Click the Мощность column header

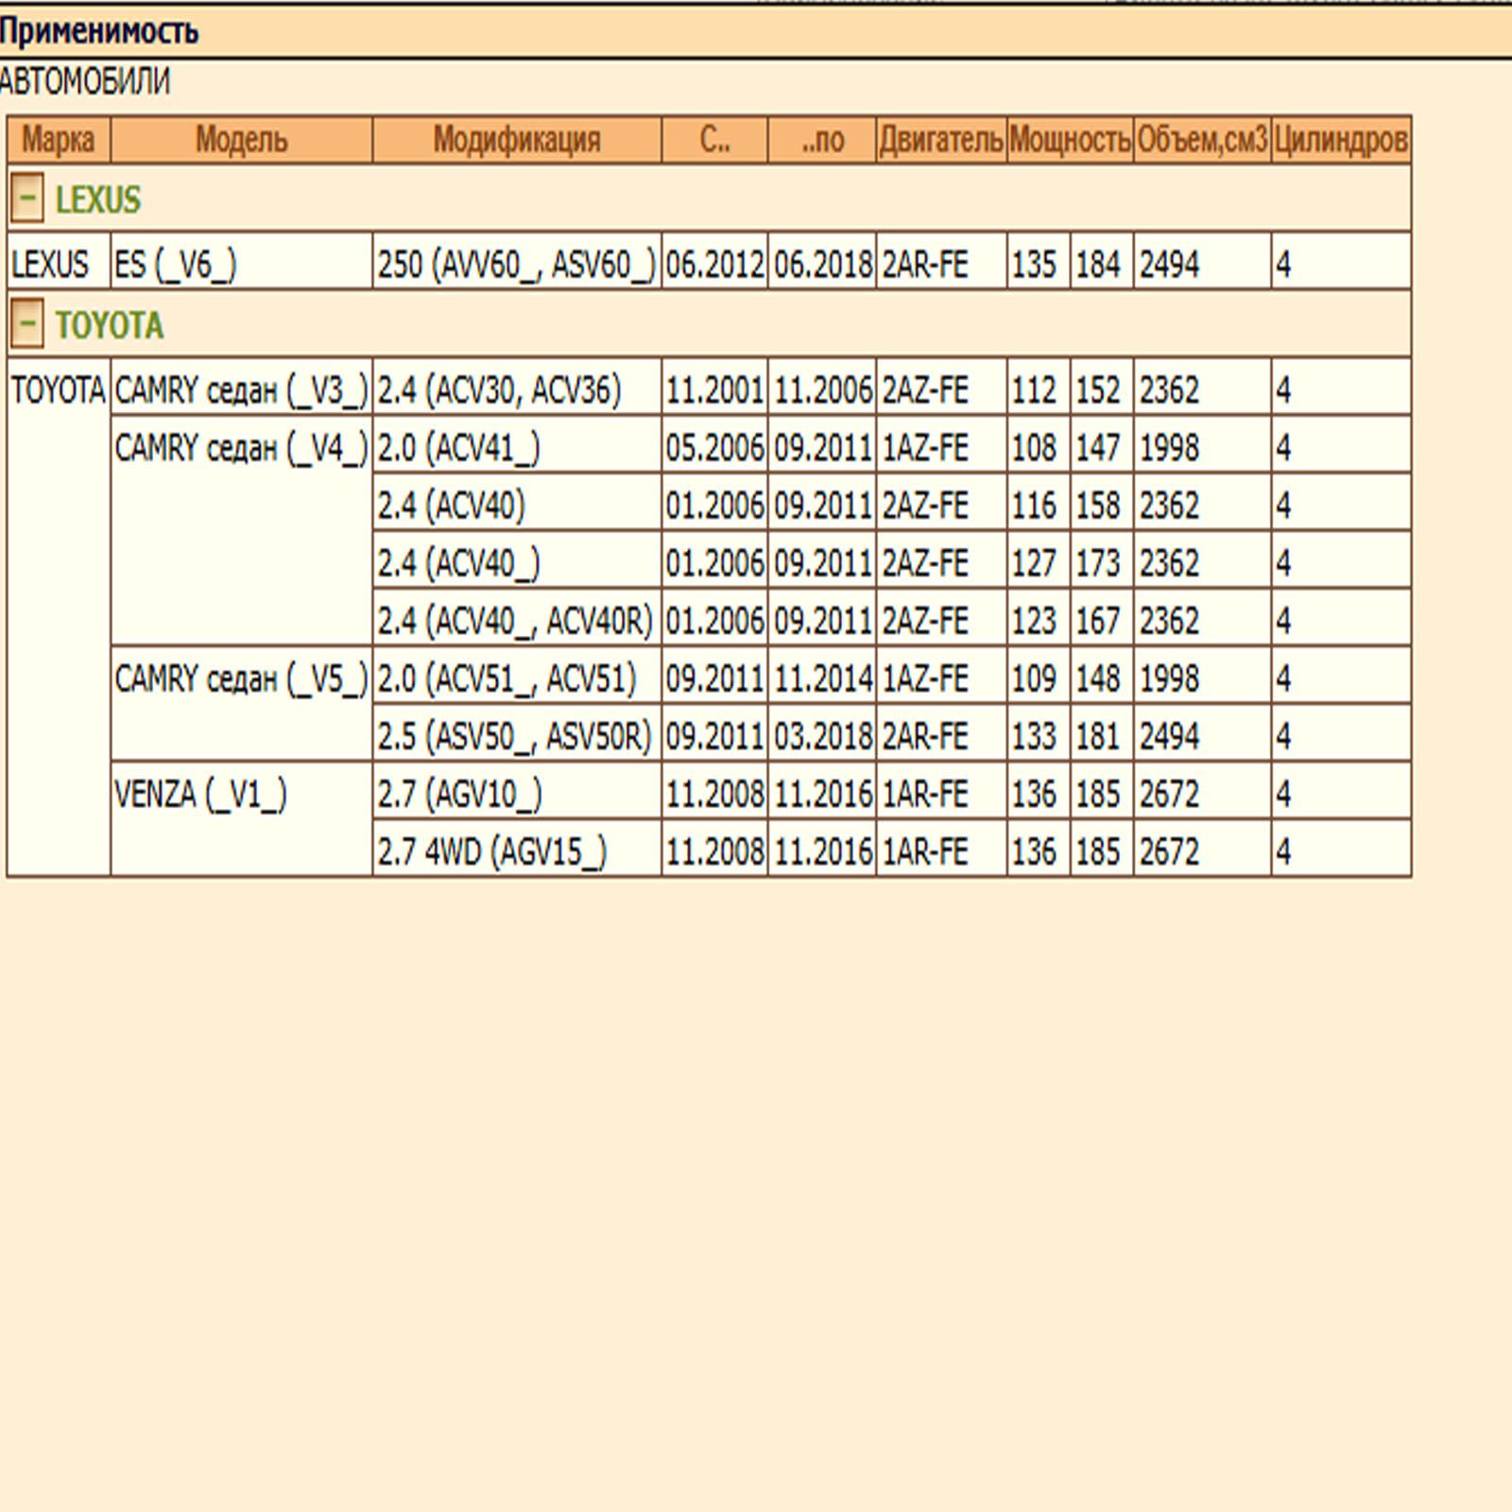coord(1069,140)
